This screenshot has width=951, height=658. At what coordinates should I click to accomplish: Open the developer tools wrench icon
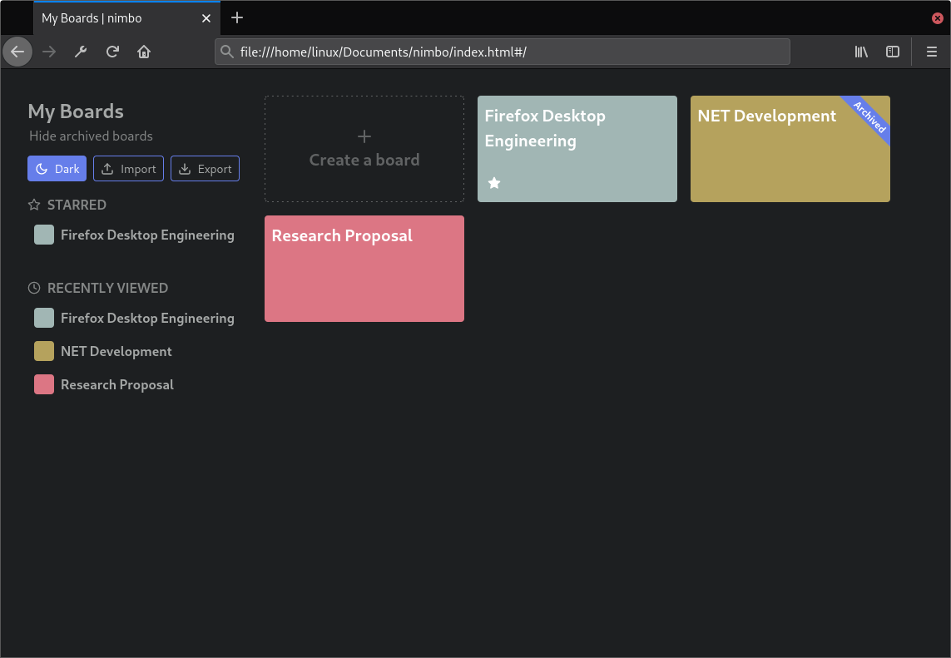point(81,52)
